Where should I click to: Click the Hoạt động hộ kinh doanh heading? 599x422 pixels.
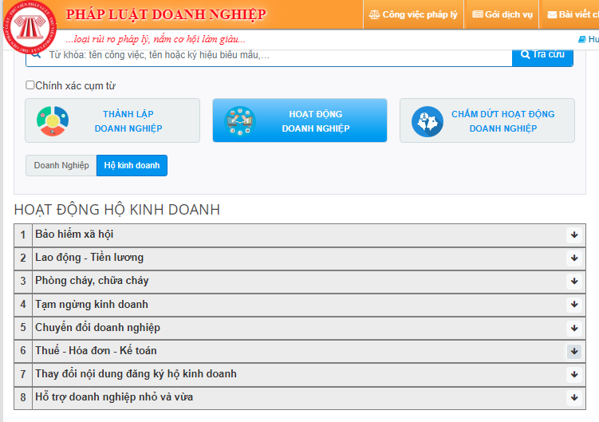[117, 210]
